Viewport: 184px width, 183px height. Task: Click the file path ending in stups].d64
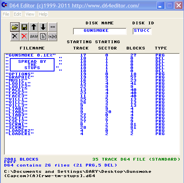78,174
